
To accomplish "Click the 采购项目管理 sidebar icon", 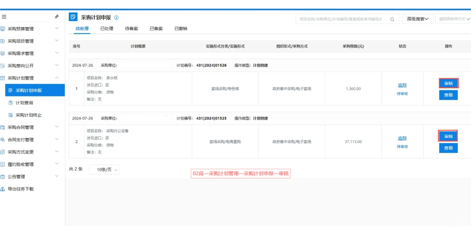I will point(3,41).
